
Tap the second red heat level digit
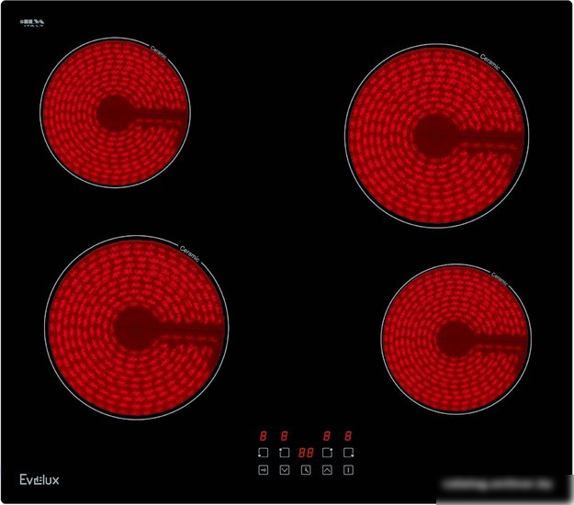(x=284, y=436)
